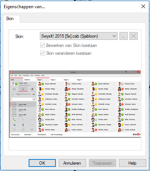Toggle 'Skin veranderen toestaan' checkbox
This screenshot has width=150, height=171.
[x=42, y=53]
